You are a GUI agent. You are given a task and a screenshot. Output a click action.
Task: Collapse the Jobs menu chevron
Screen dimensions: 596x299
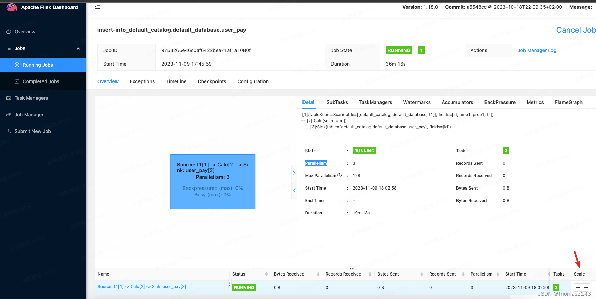click(78, 49)
